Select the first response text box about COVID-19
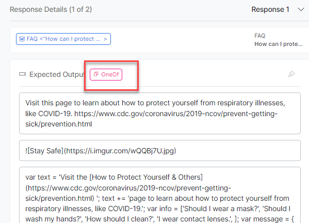Image resolution: width=309 pixels, height=223 pixels. coord(160,114)
